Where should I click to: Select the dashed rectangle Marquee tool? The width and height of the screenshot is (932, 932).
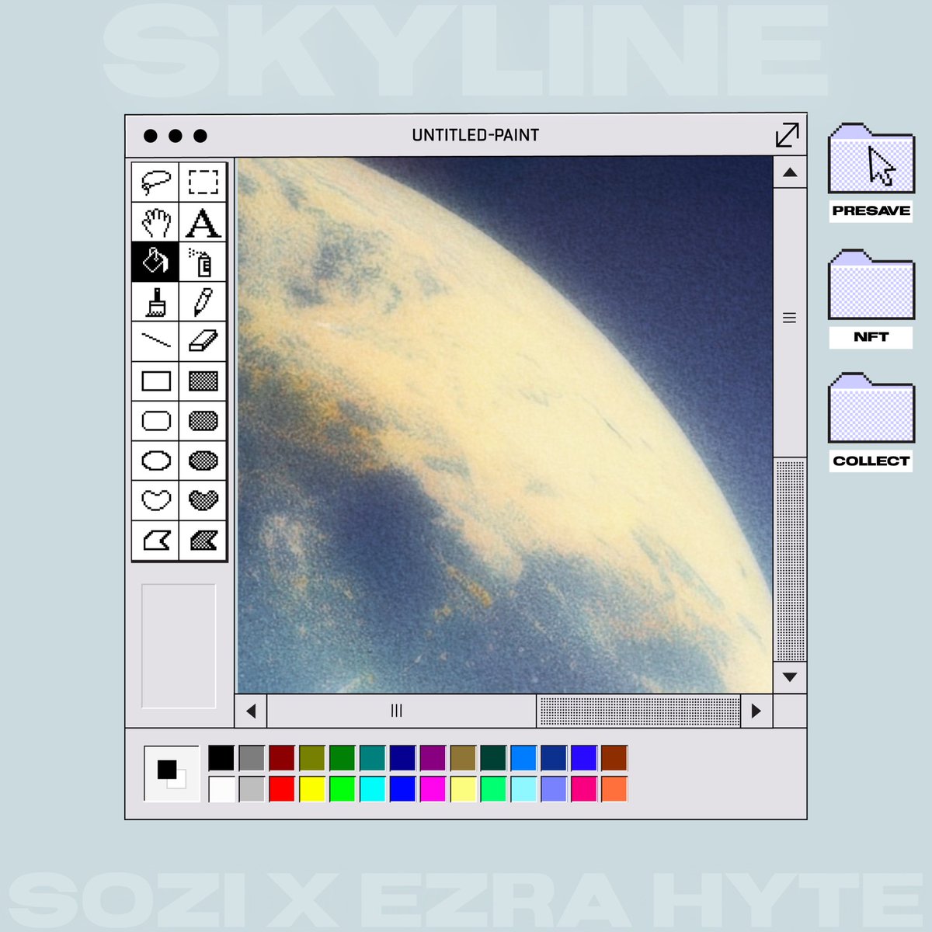point(203,182)
